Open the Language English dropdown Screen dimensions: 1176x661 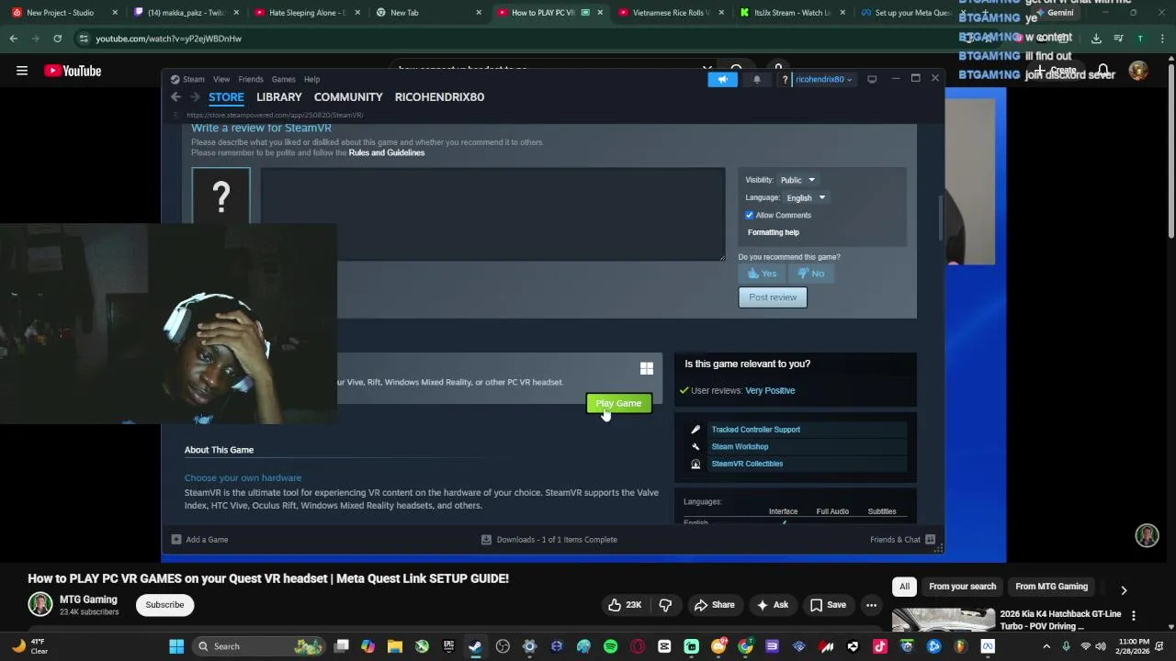806,197
